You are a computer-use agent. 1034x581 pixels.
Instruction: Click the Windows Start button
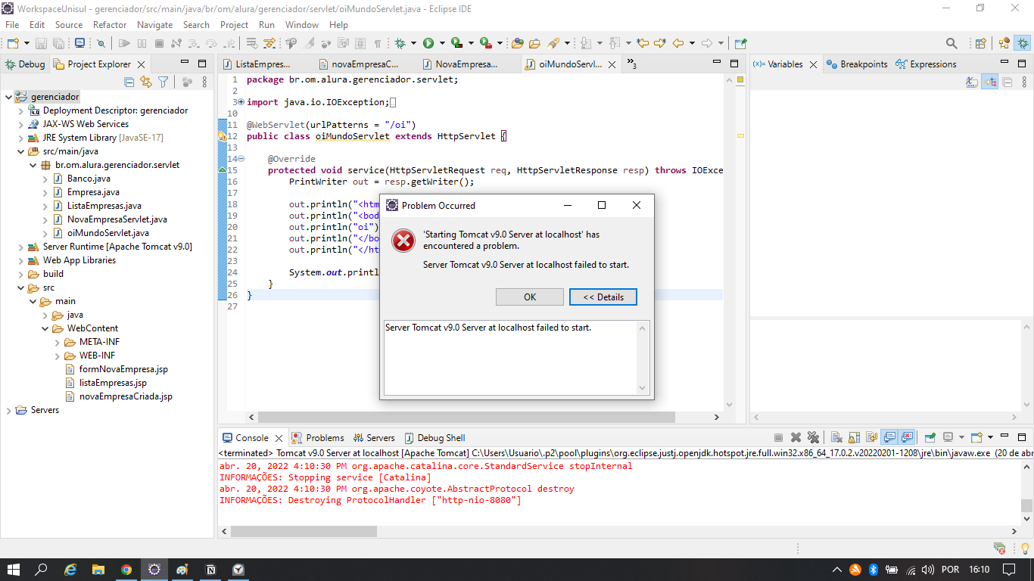[x=14, y=569]
